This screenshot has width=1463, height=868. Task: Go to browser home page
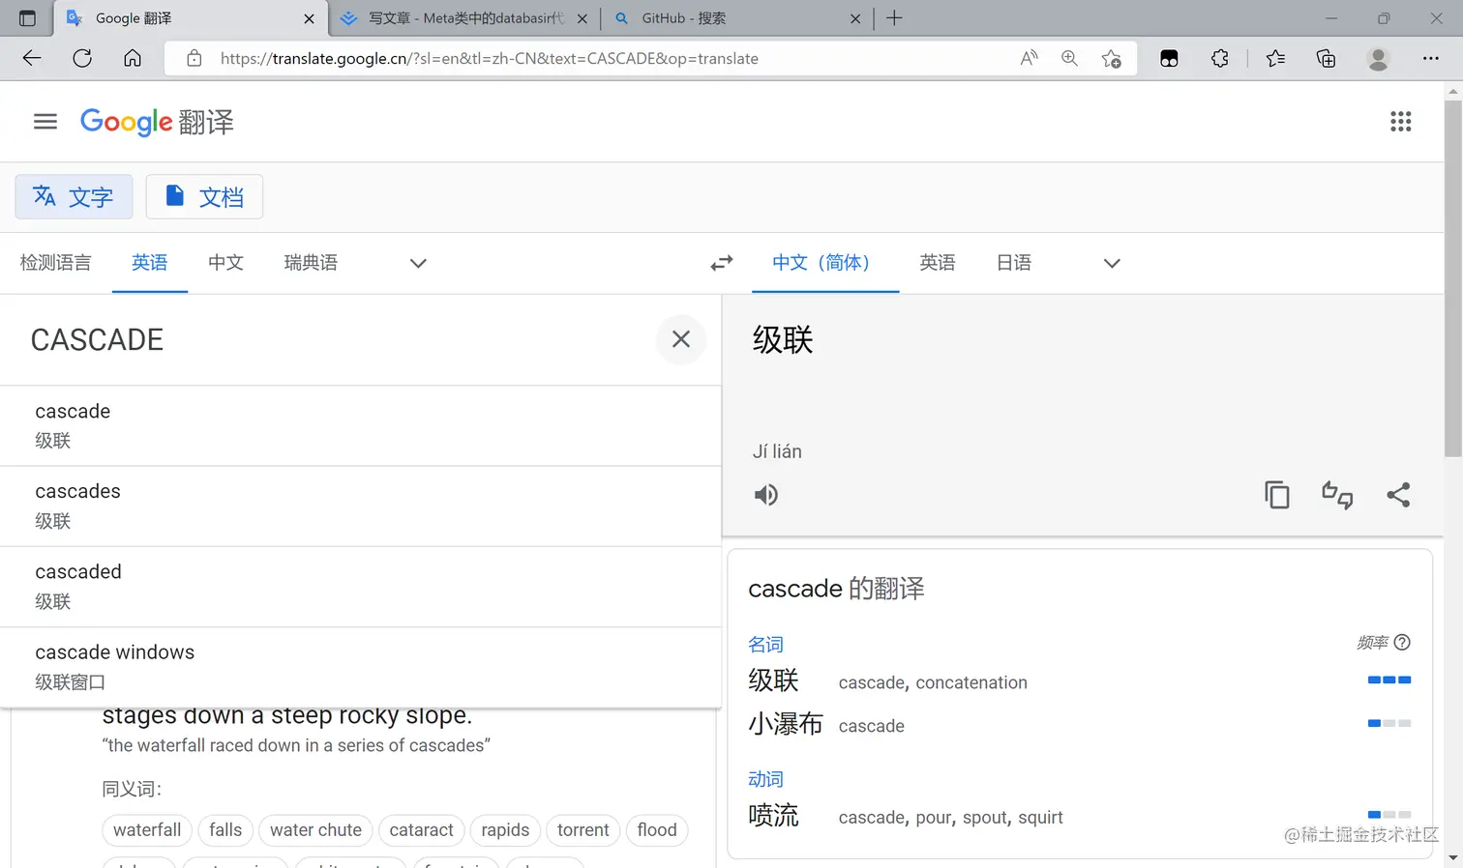(x=133, y=58)
